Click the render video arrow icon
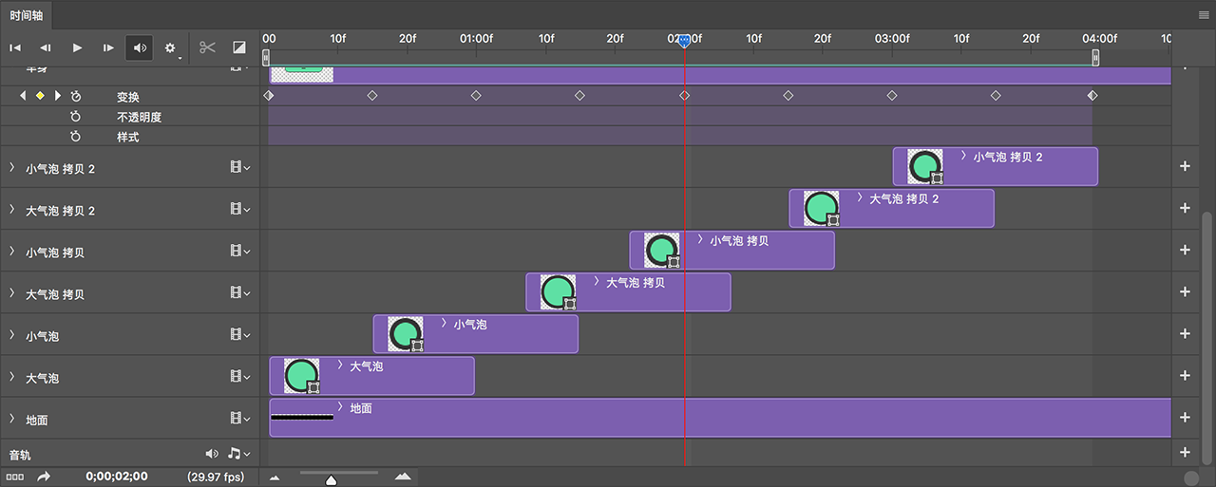1216x487 pixels. [44, 477]
